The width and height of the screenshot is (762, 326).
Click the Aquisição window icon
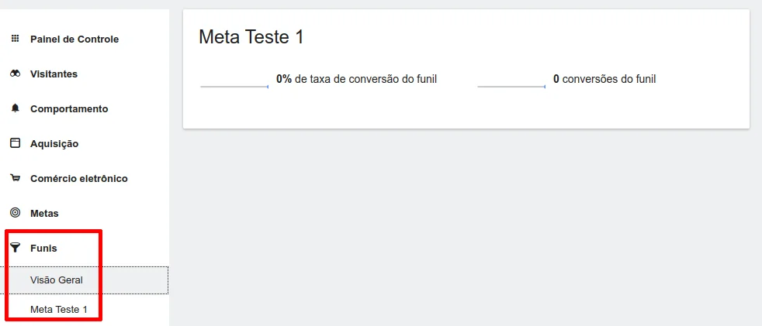coord(15,143)
